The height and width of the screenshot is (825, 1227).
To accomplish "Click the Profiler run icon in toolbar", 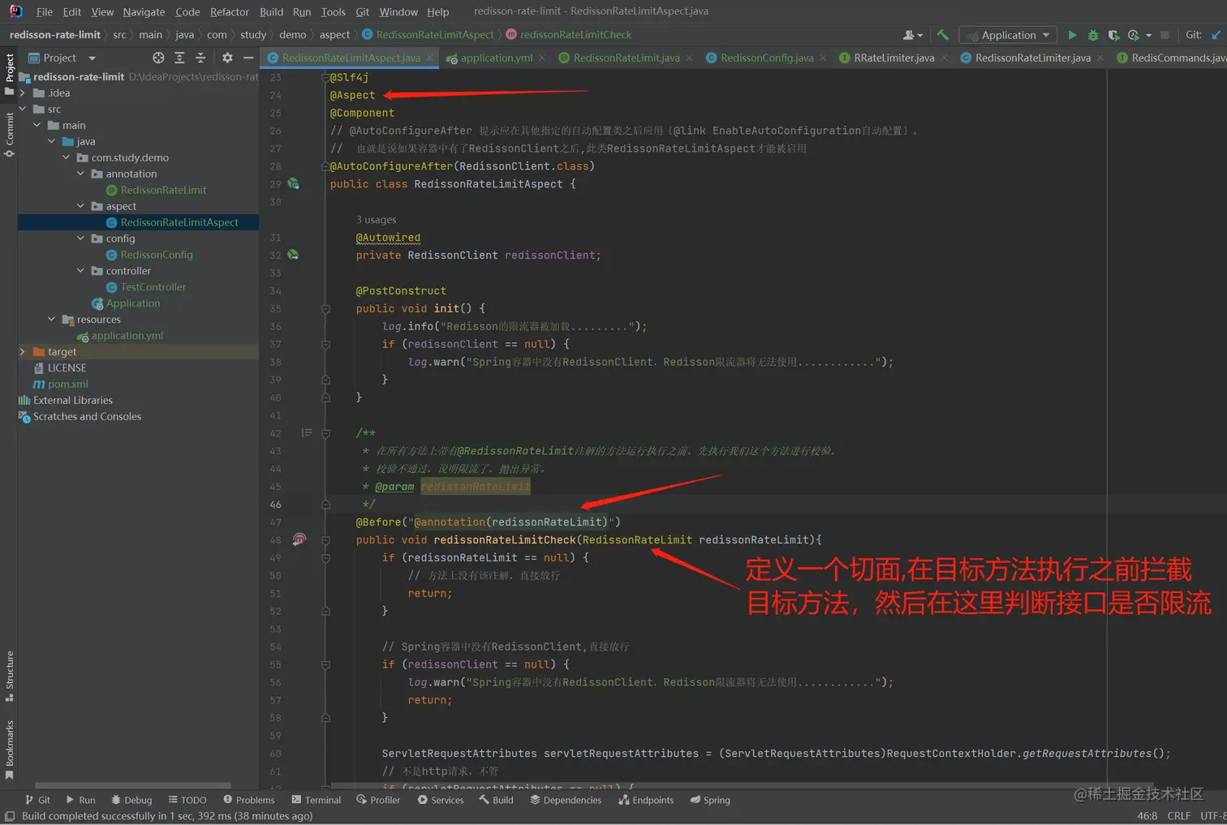I will point(1133,35).
